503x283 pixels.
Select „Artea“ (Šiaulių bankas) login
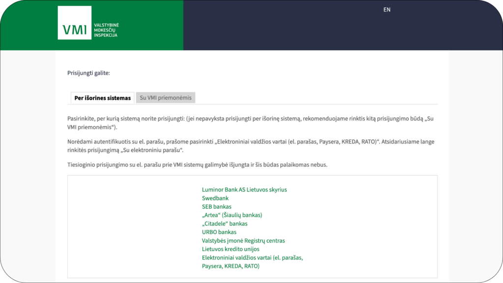tap(232, 215)
